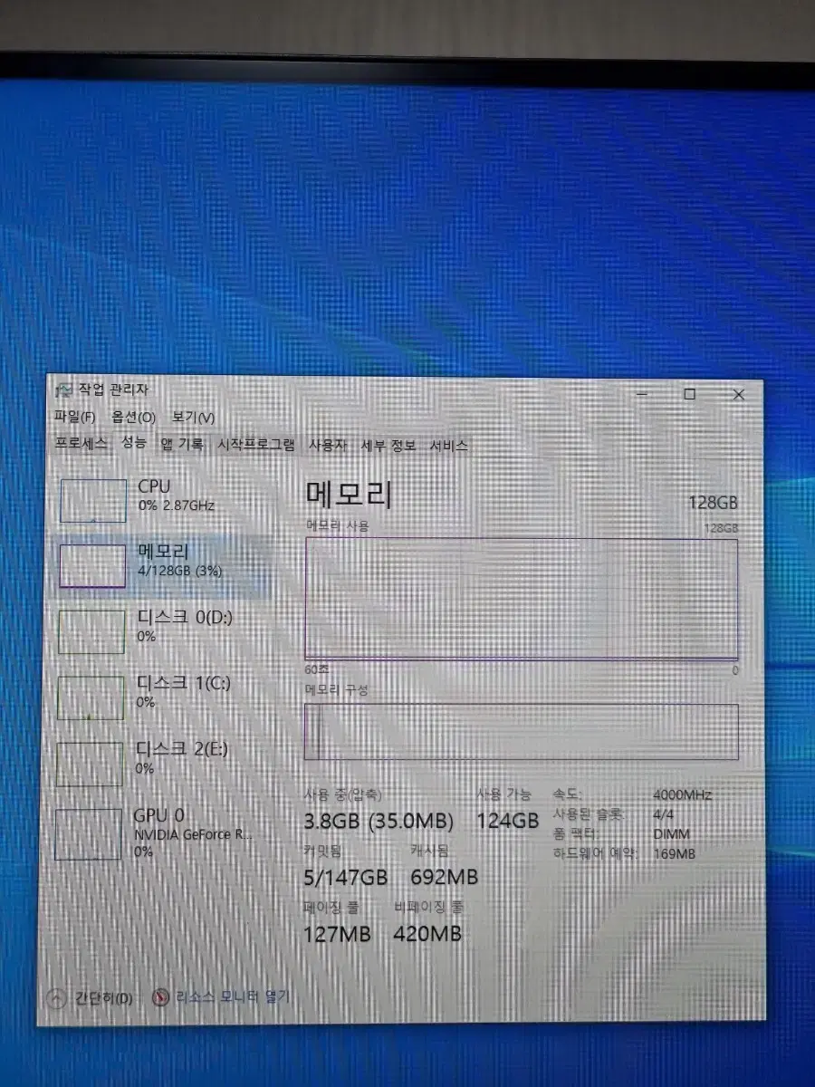
Task: Open the 파일(F) menu
Action: coord(75,418)
